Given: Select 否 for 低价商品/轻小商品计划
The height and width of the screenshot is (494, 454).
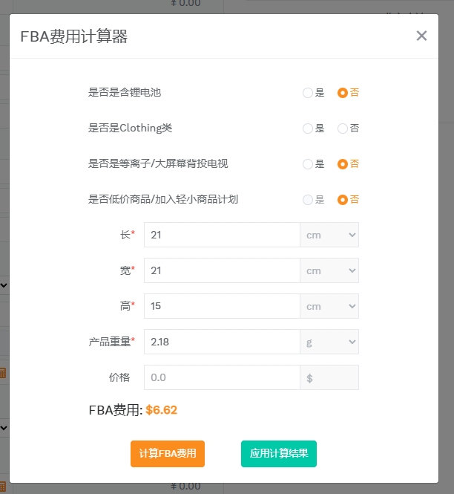Looking at the screenshot, I should coord(343,200).
